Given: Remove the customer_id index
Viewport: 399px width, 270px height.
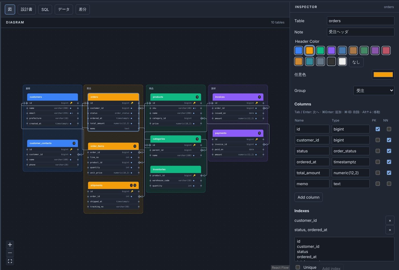Looking at the screenshot, I should tap(390, 220).
